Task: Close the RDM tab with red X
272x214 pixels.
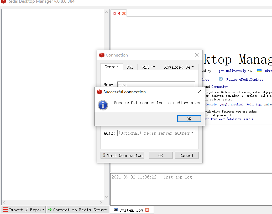Action: click(x=124, y=13)
